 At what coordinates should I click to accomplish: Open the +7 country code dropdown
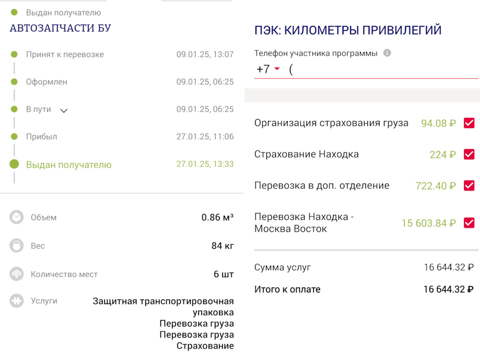click(268, 69)
